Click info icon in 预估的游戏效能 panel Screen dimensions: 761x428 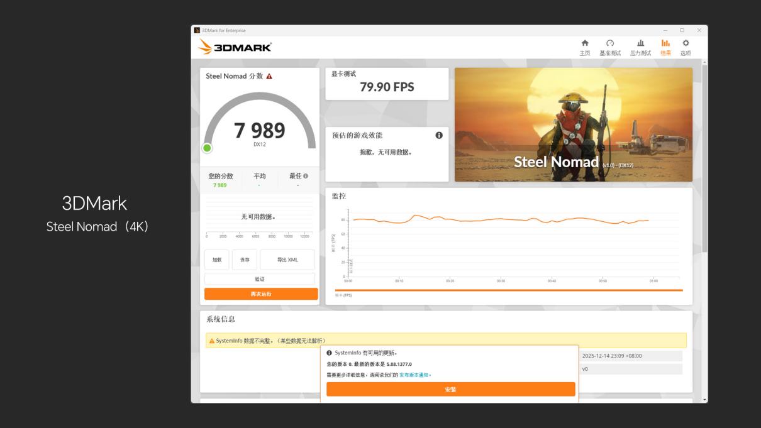tap(439, 135)
